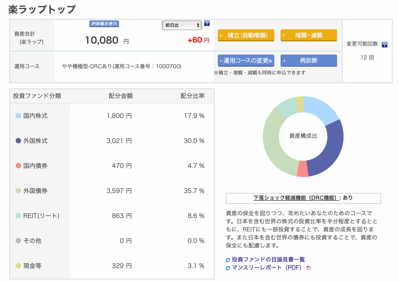Click 配分比率 column header
Image resolution: width=399 pixels, height=282 pixels.
click(192, 96)
